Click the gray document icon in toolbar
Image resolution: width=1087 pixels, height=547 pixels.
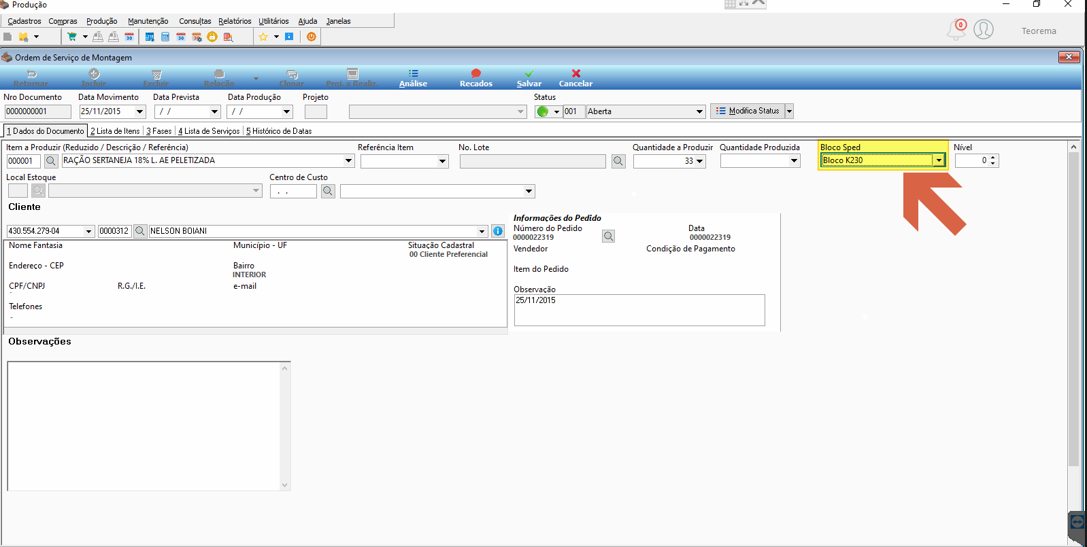tap(7, 37)
